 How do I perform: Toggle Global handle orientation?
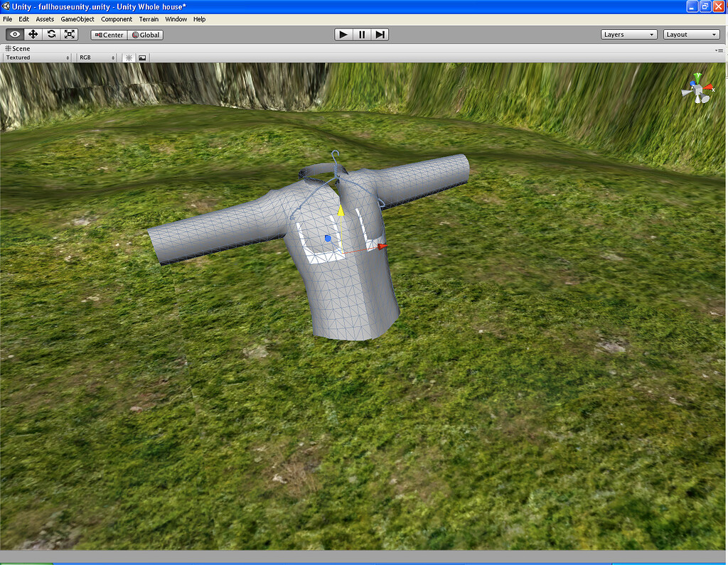click(146, 34)
